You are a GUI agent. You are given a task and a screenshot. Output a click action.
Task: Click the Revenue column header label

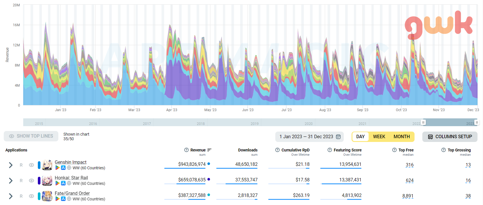point(198,150)
